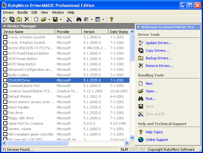Open dropdown arrow next to grid view icon
203x153 pixels.
coord(103,20)
